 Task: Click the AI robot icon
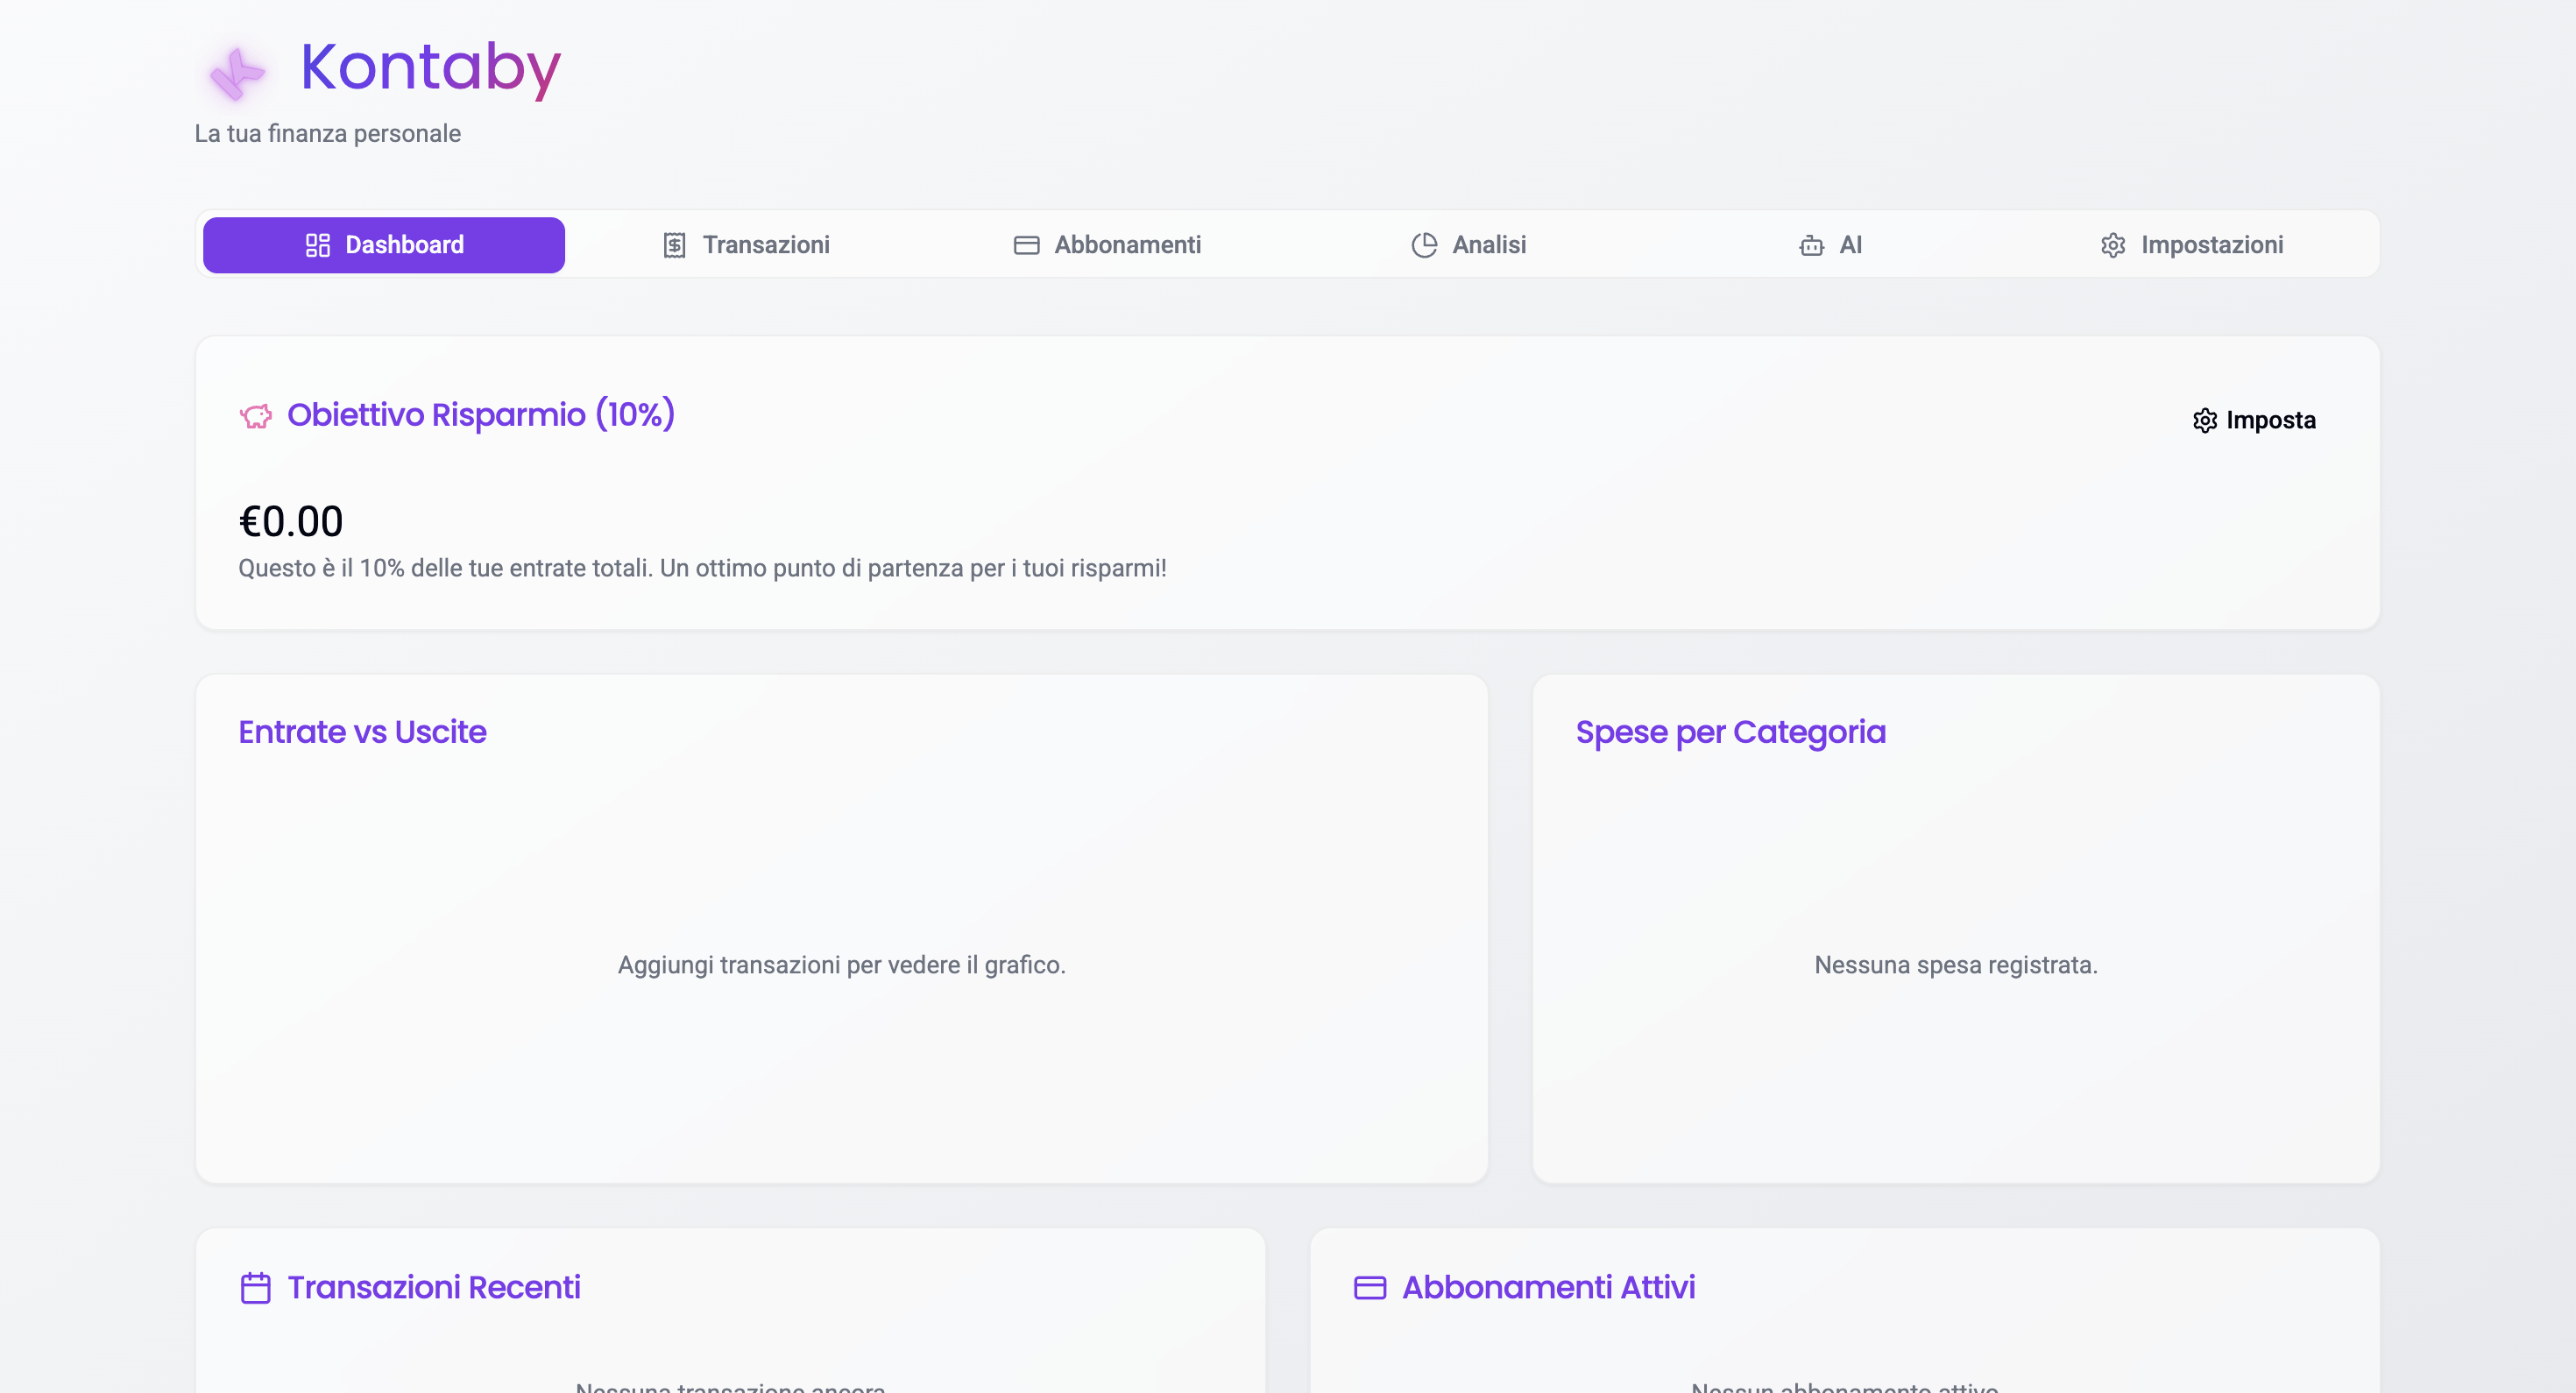pos(1811,245)
